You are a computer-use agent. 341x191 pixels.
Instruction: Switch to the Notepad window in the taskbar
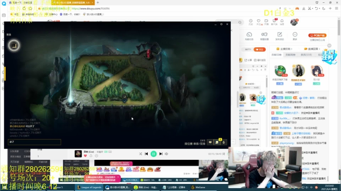pyautogui.click(x=175, y=187)
